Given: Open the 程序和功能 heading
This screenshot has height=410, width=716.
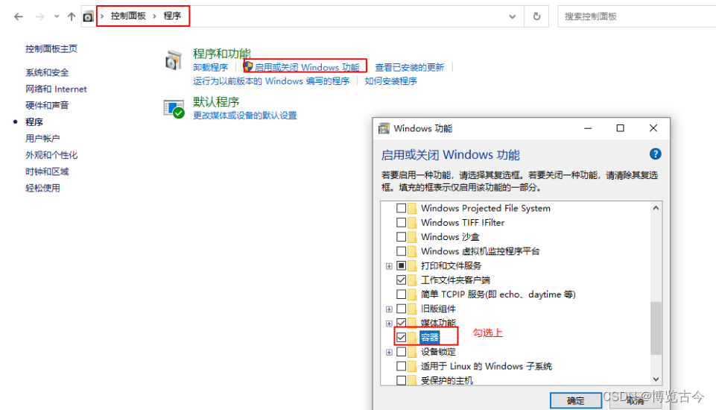Looking at the screenshot, I should [x=222, y=54].
